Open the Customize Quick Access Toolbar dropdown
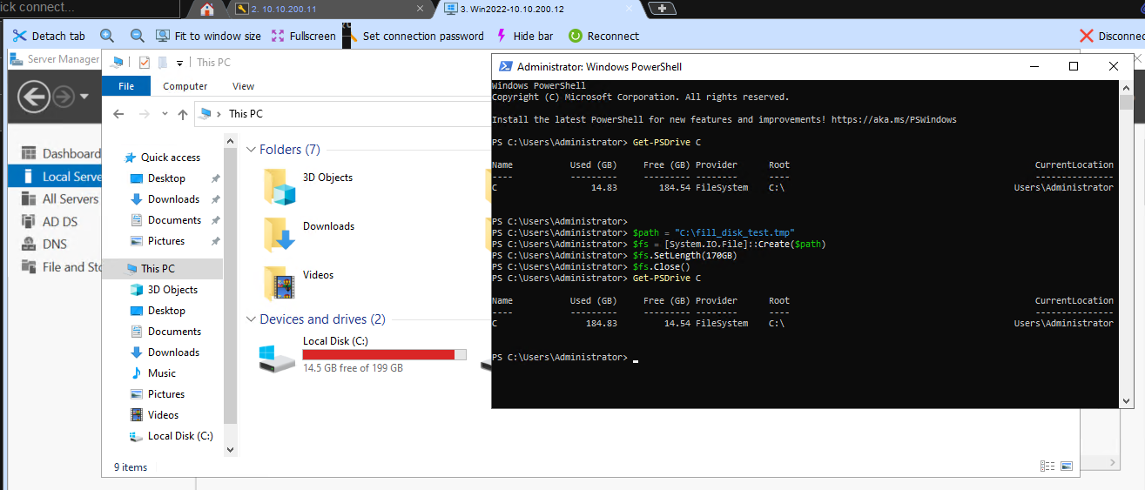The width and height of the screenshot is (1145, 490). point(179,63)
